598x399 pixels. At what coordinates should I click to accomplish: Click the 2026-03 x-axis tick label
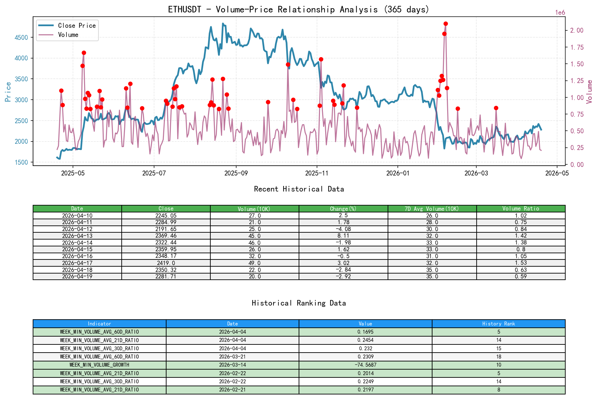(x=476, y=173)
